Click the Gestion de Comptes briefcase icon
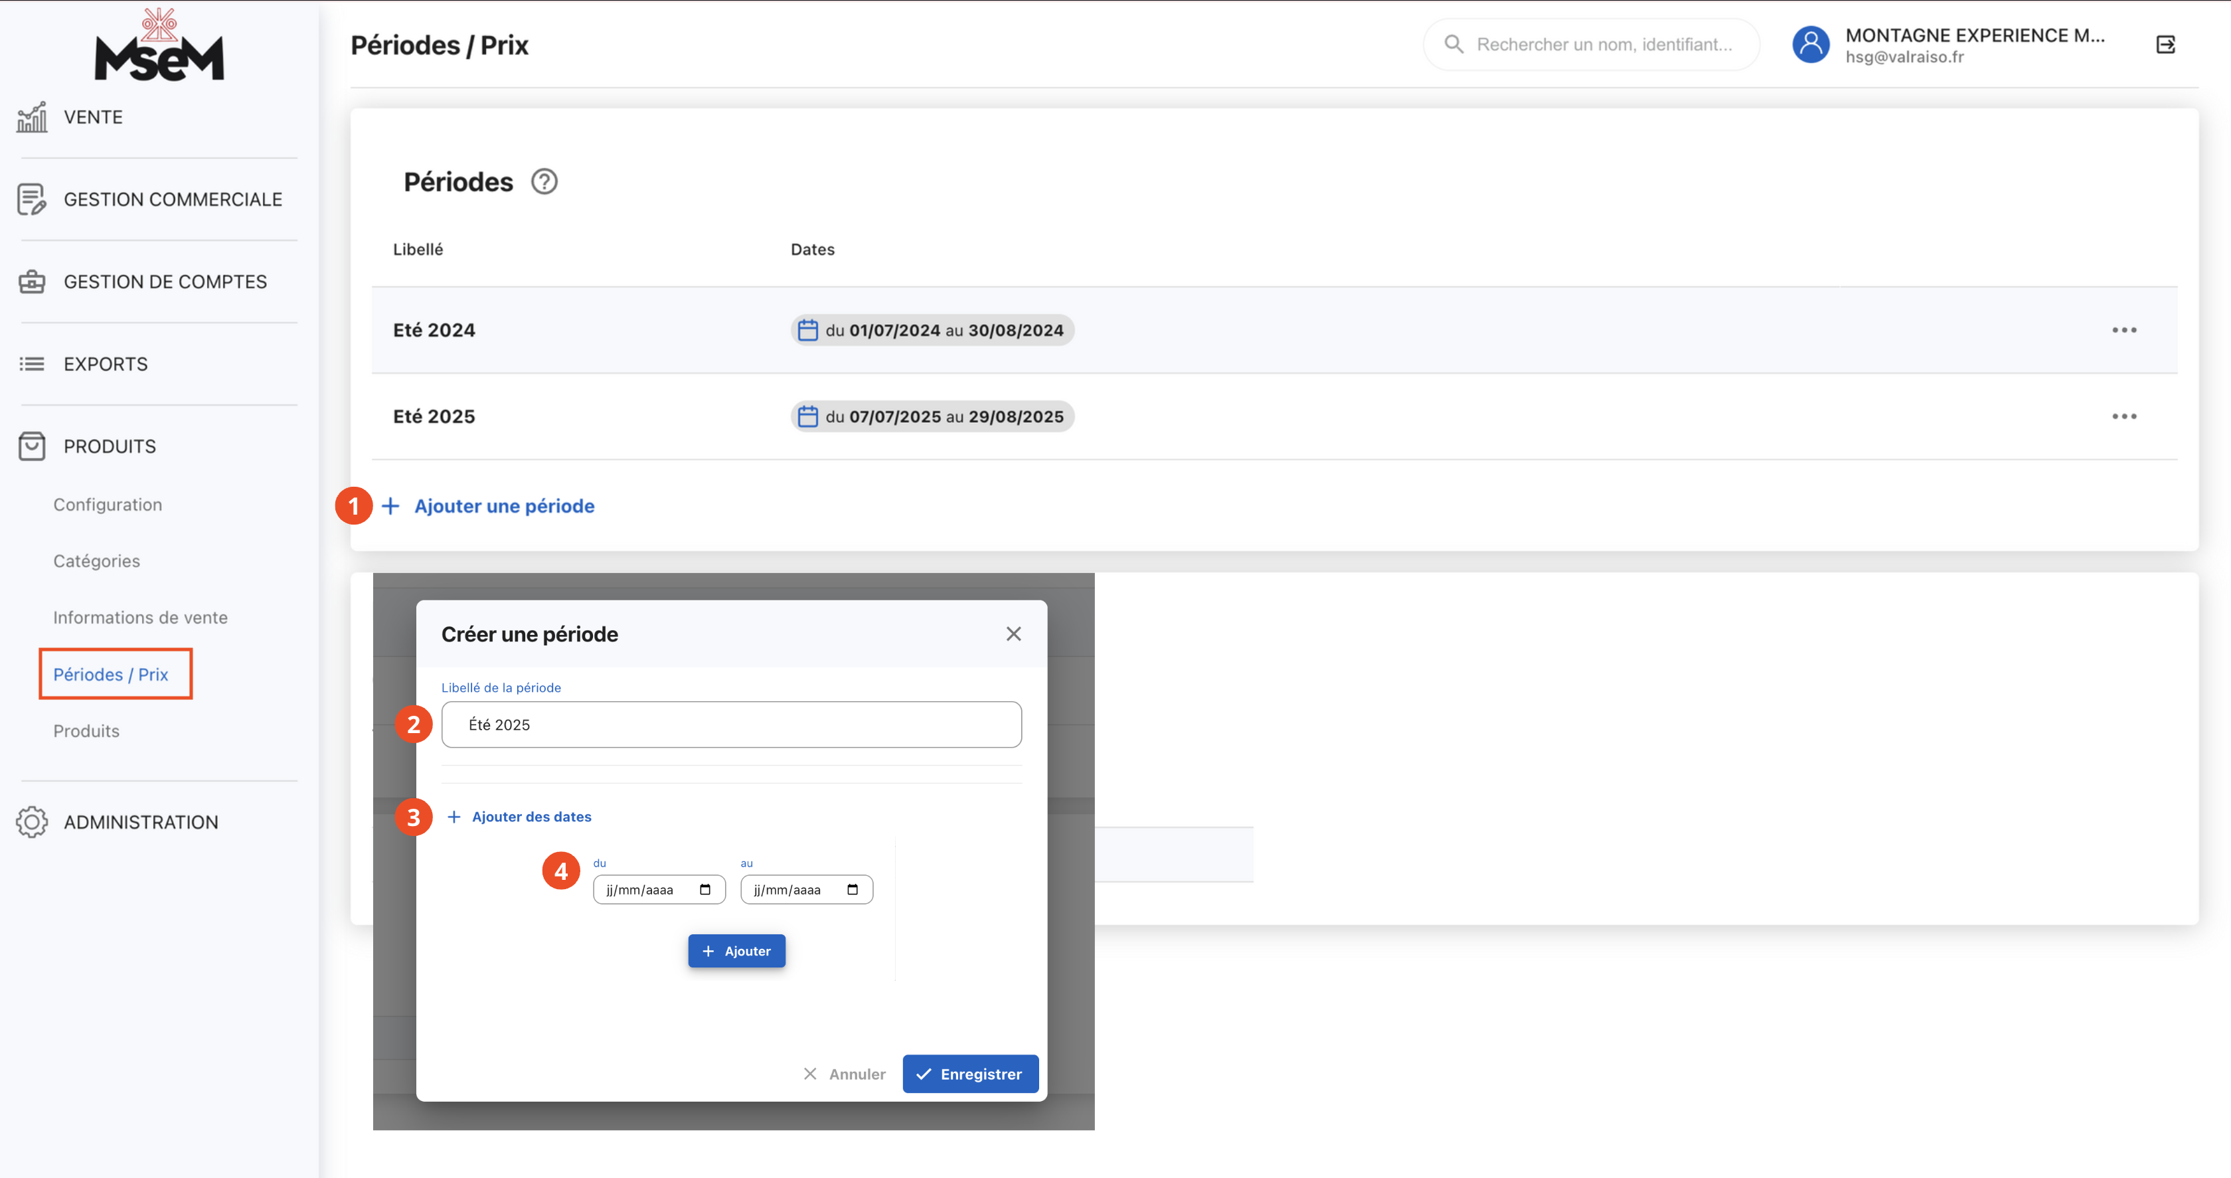This screenshot has height=1178, width=2231. [x=32, y=282]
